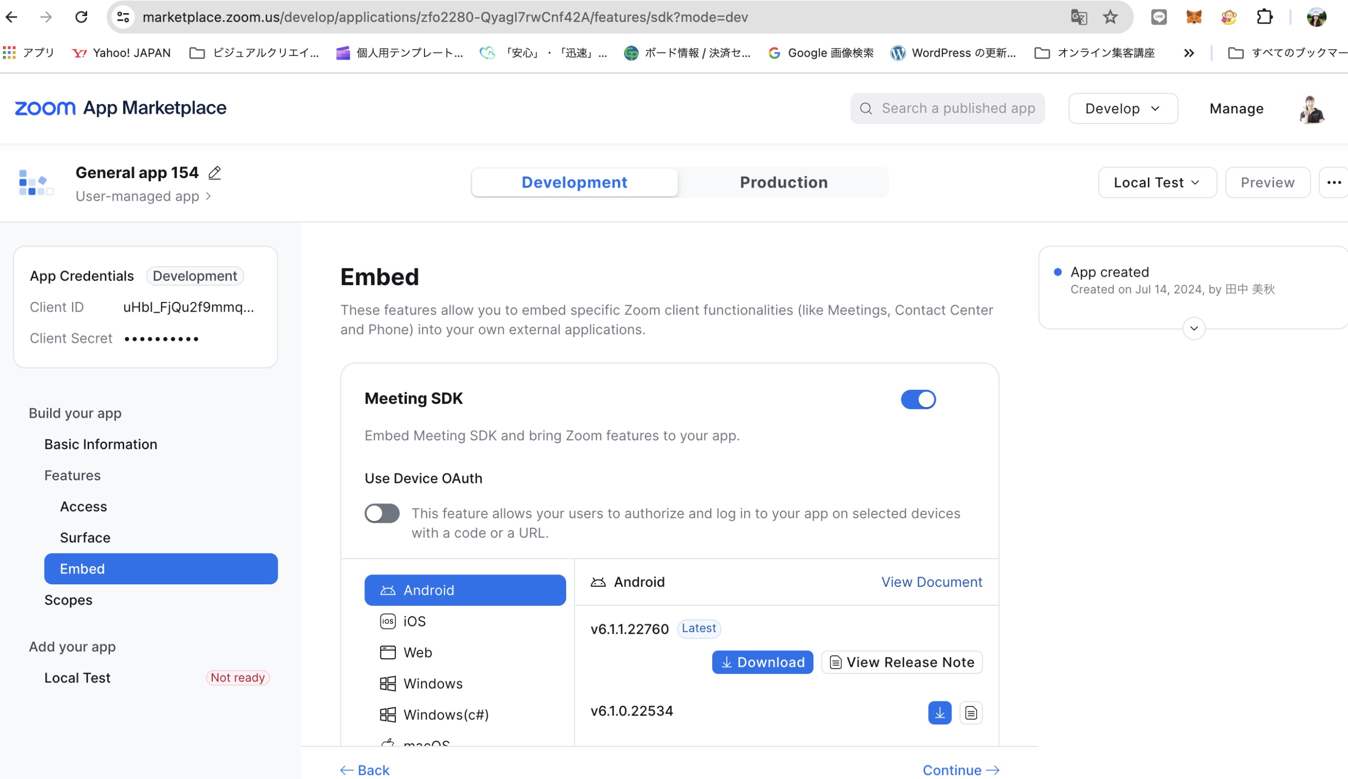Focus the Search a published app field
The height and width of the screenshot is (779, 1348).
click(948, 109)
